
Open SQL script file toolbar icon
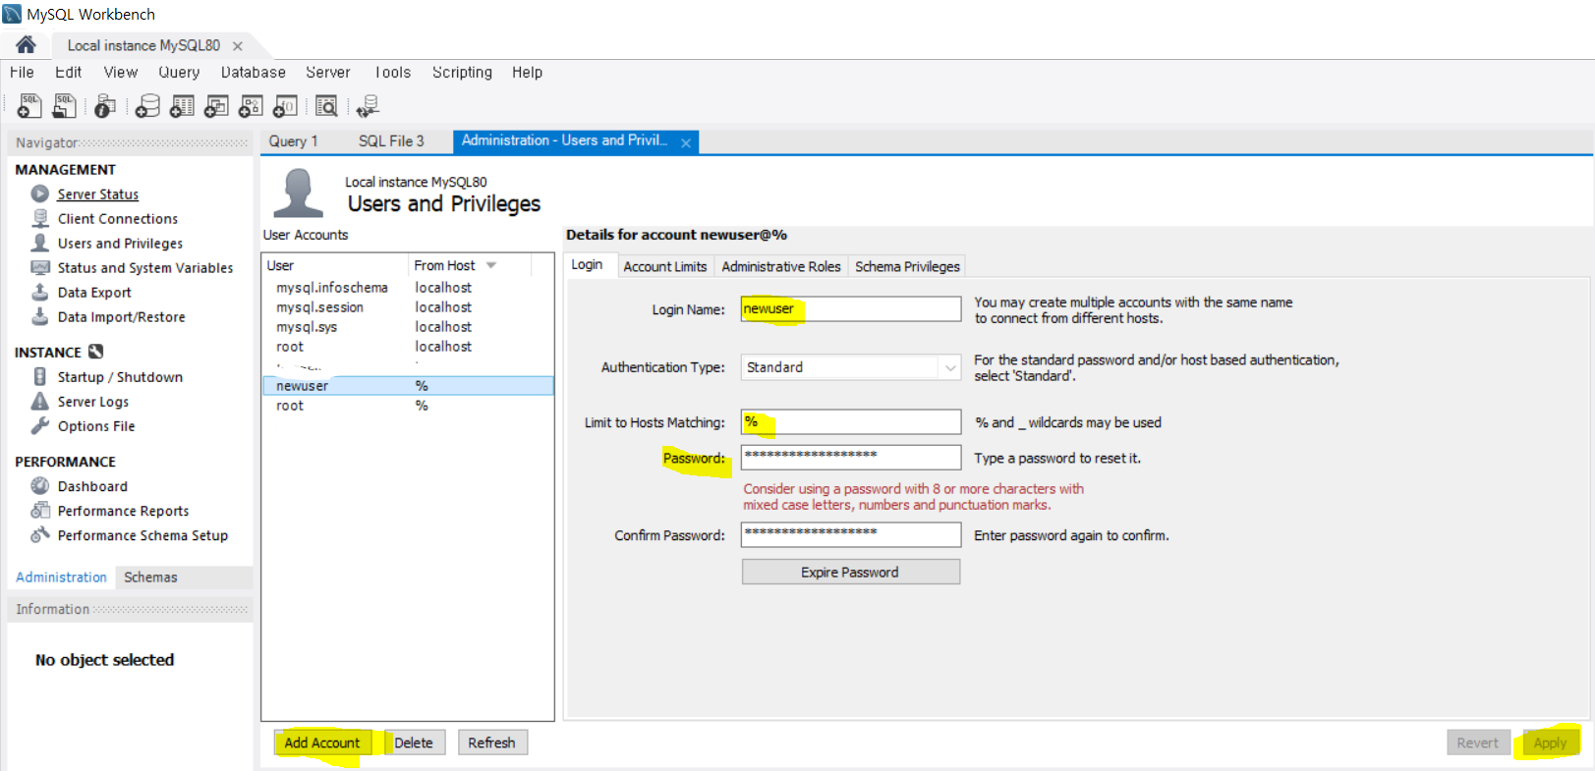[x=65, y=105]
